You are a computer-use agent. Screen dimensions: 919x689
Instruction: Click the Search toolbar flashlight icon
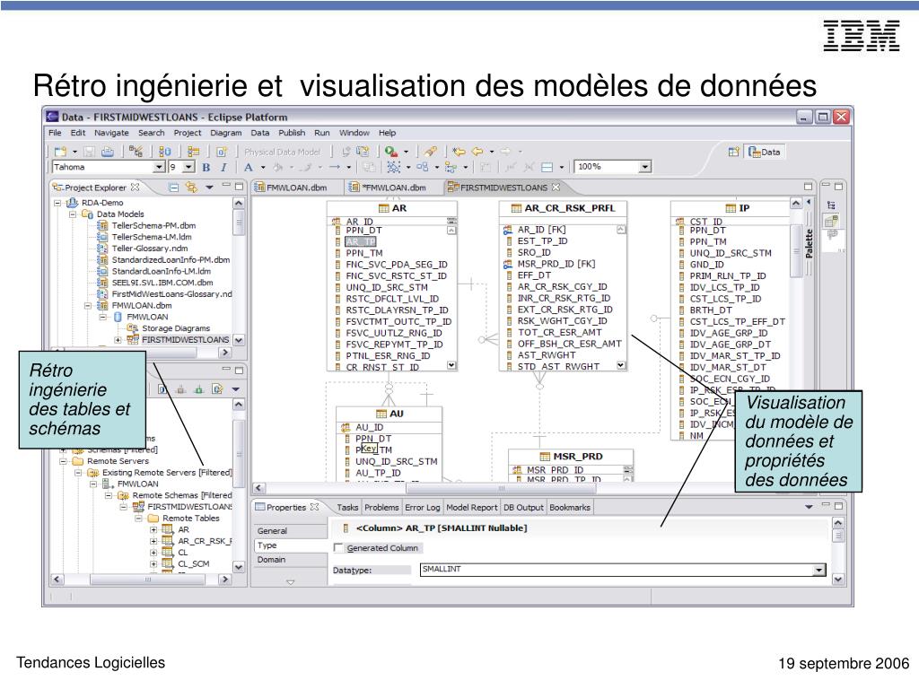pyautogui.click(x=431, y=152)
